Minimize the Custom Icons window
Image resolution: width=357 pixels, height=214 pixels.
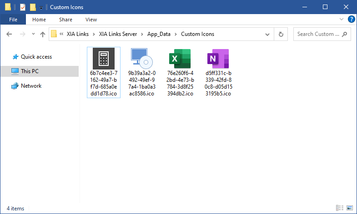coord(305,7)
